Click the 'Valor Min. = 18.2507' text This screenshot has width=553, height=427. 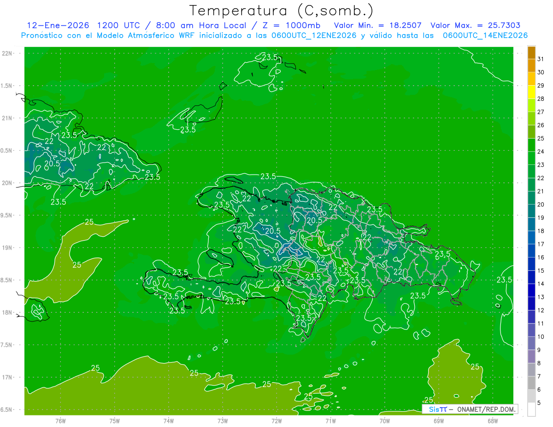click(377, 25)
